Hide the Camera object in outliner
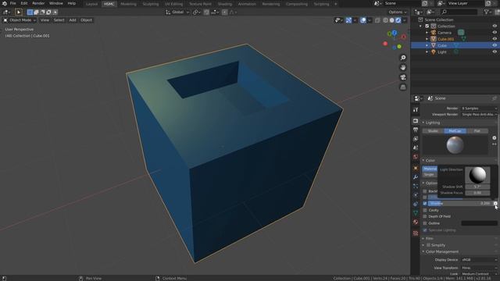The width and height of the screenshot is (500, 281). [x=495, y=33]
